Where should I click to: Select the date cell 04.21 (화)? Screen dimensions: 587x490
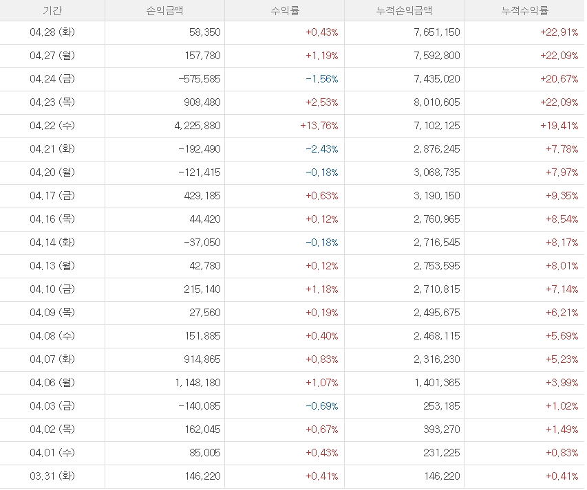coord(52,148)
